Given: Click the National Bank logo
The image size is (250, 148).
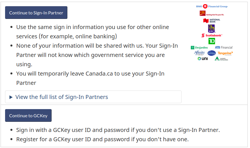Looking at the screenshot, I should tap(212, 21).
